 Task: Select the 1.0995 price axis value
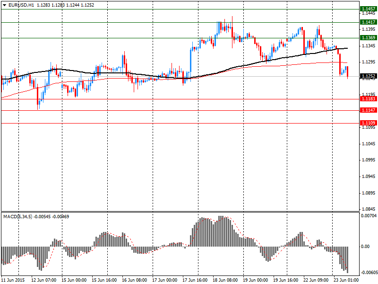pyautogui.click(x=369, y=160)
